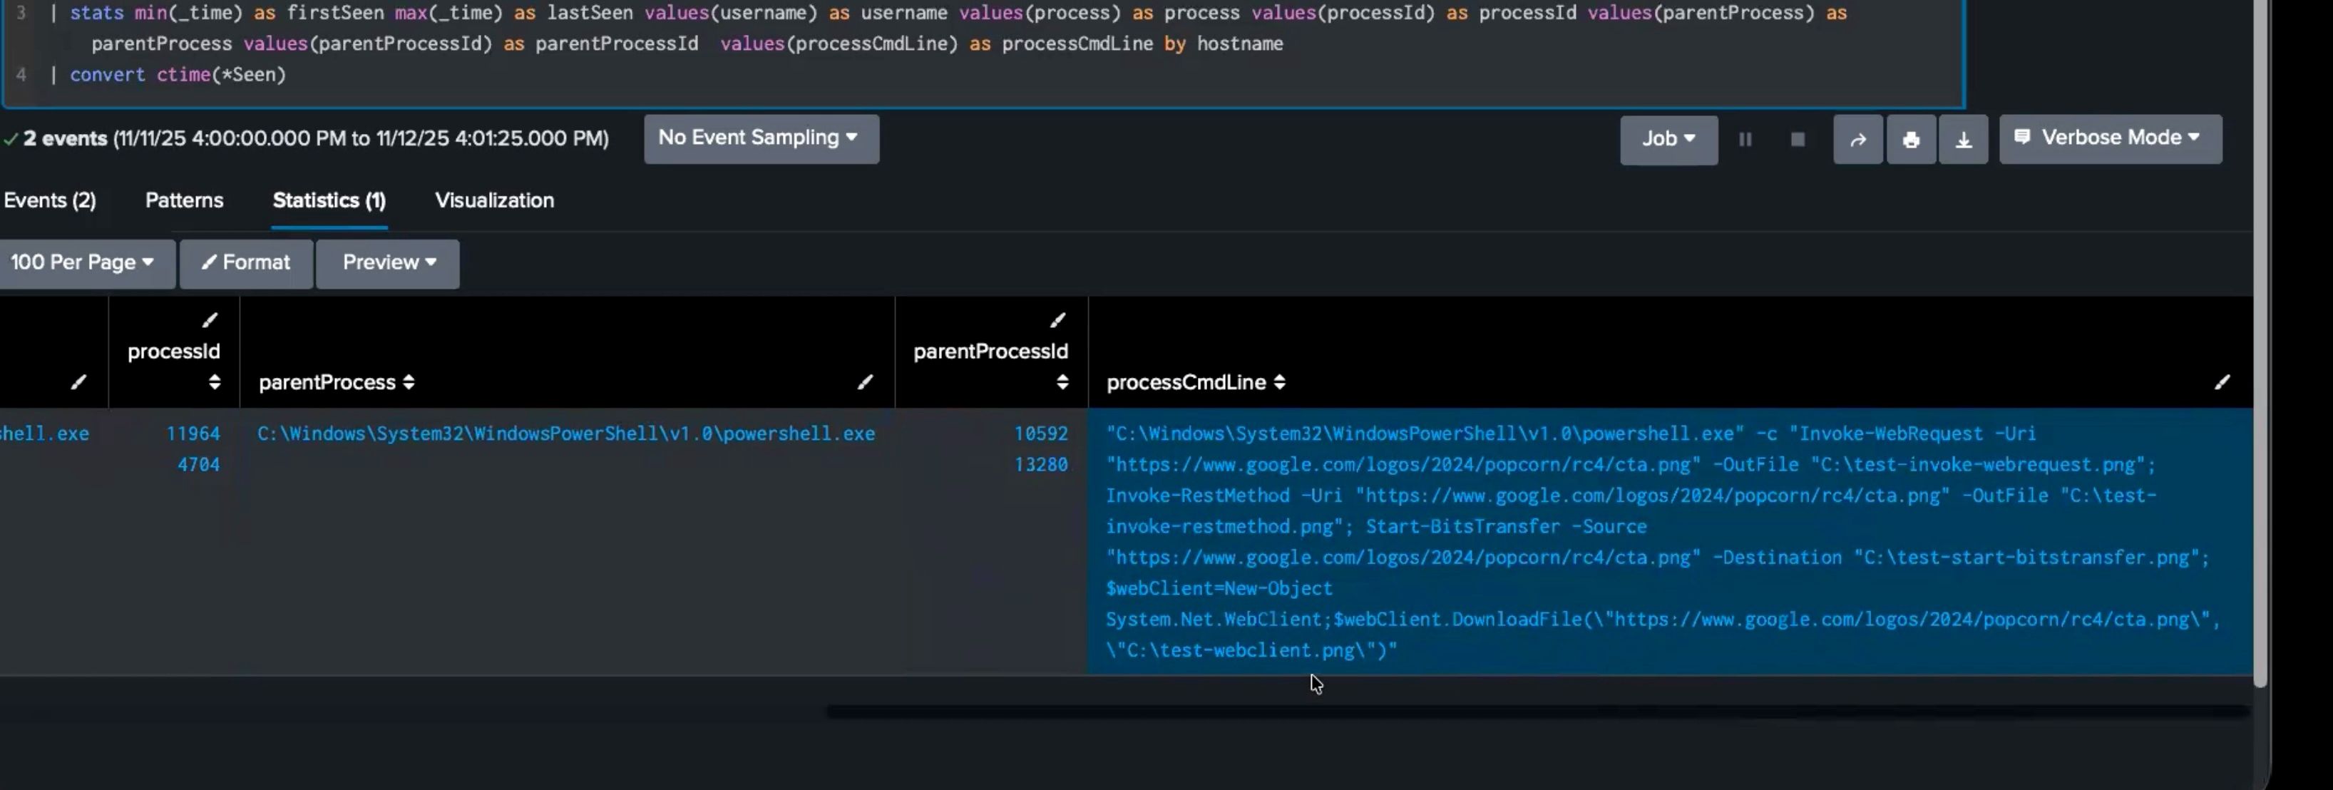Click pencil icon on parentProcessId column
Image resolution: width=2333 pixels, height=790 pixels.
(x=1057, y=320)
